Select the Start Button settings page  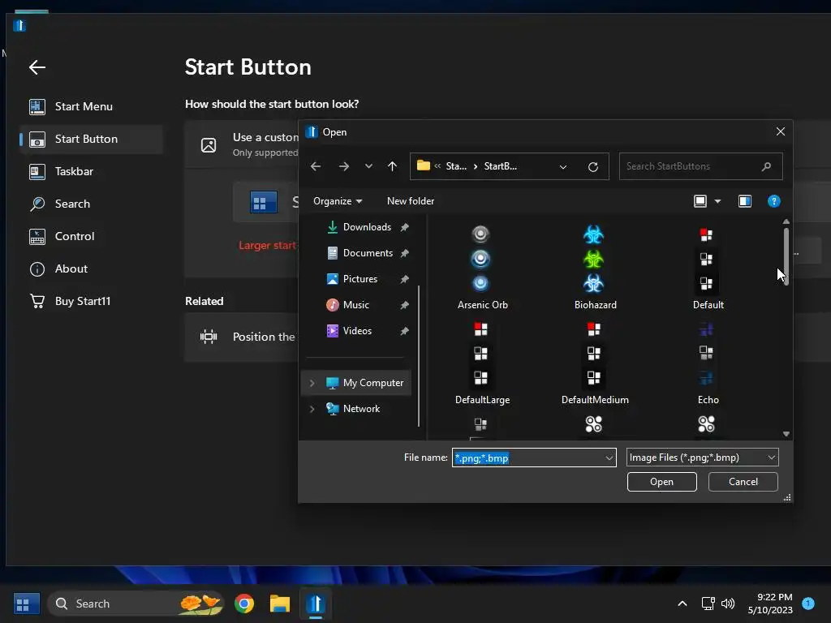[x=91, y=140]
